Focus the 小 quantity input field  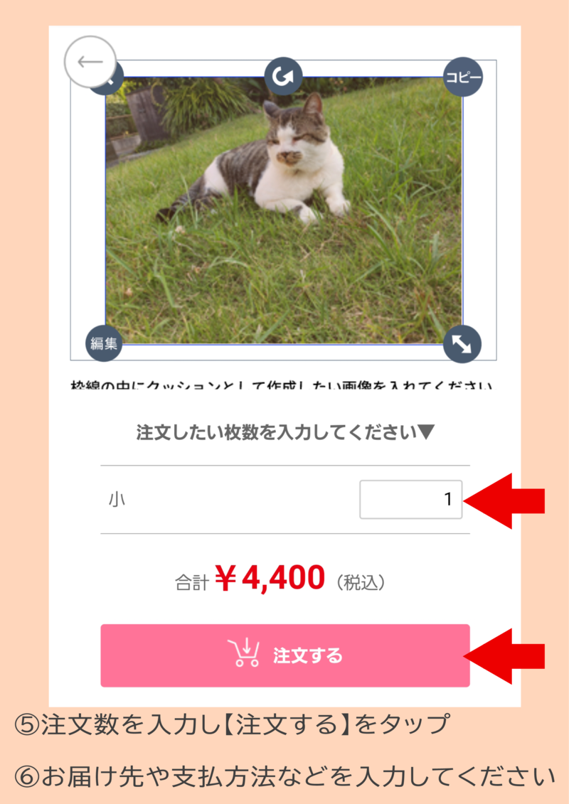(411, 500)
